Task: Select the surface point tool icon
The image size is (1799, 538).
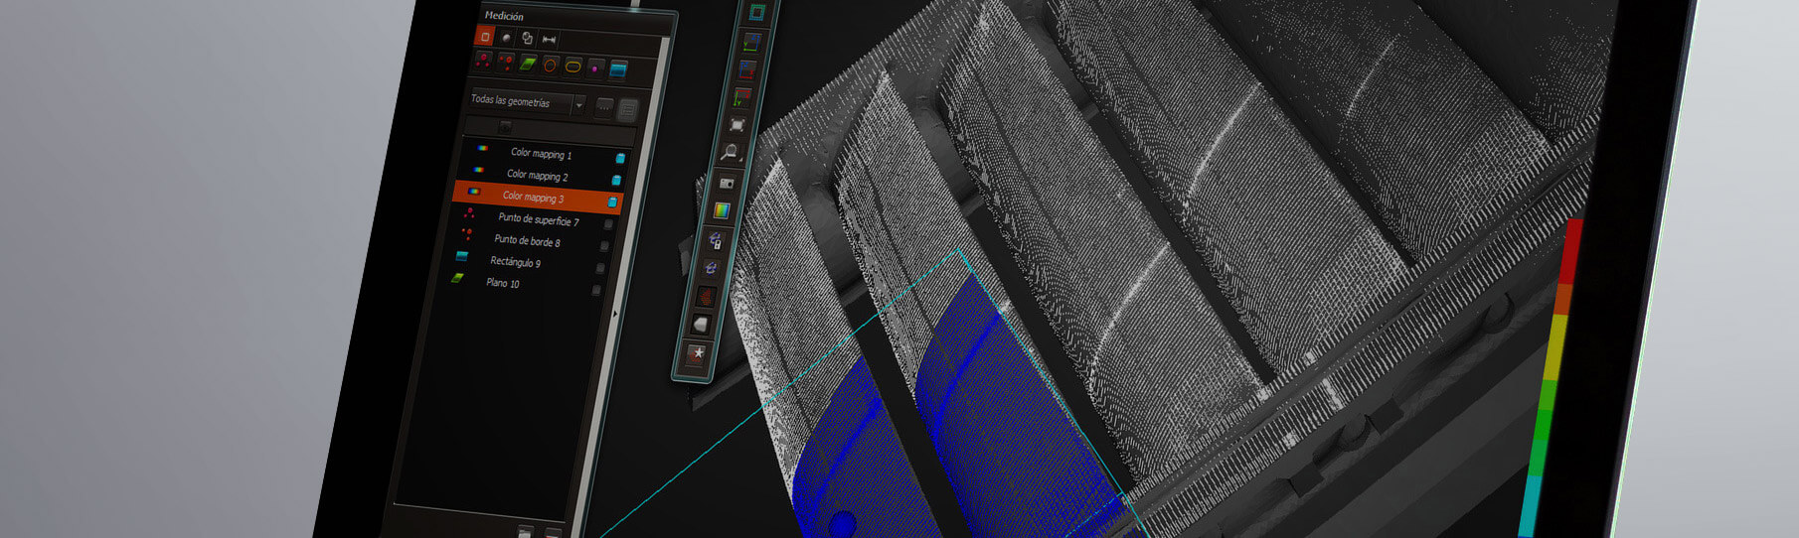Action: coord(483,62)
